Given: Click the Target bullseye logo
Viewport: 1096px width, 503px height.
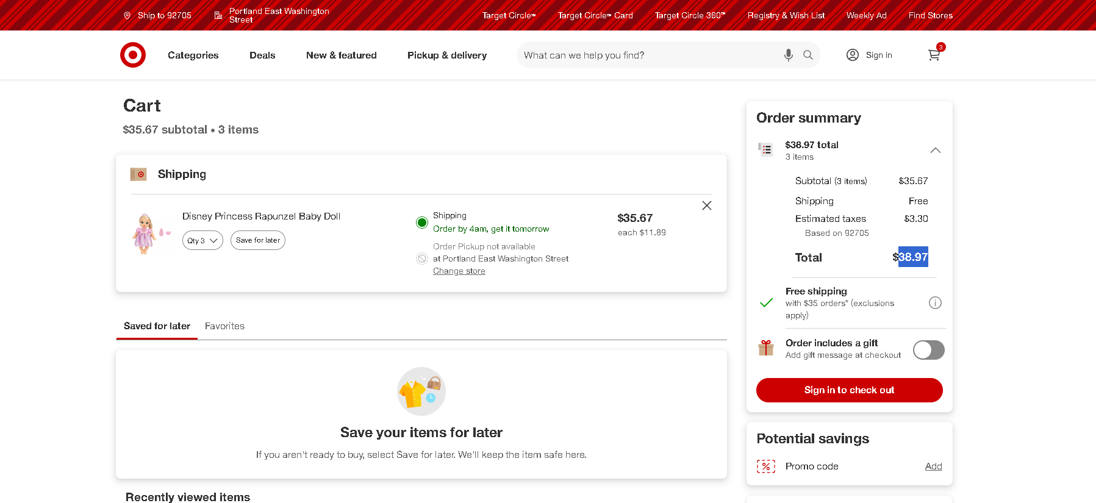Looking at the screenshot, I should 133,55.
